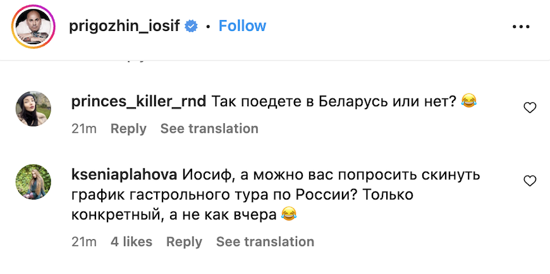550x274 pixels.
Task: View the 4 likes list
Action: (131, 242)
